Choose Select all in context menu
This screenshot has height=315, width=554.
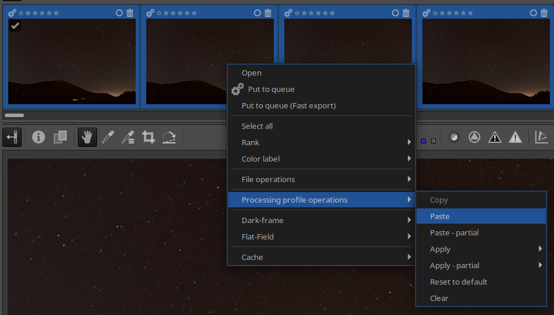coord(321,126)
